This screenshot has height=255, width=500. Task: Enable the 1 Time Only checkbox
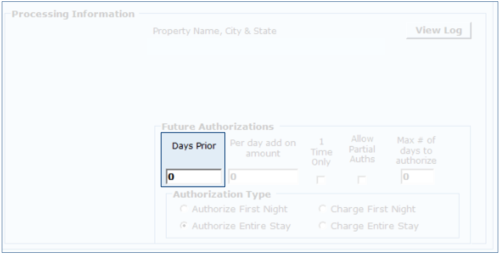[x=321, y=180]
